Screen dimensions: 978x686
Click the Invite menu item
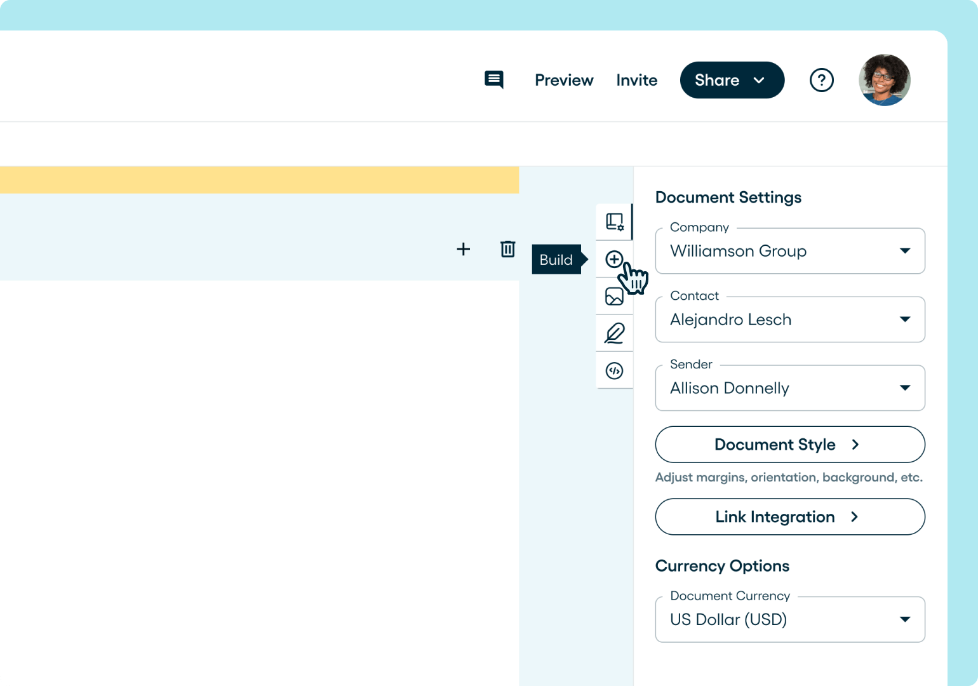tap(637, 80)
